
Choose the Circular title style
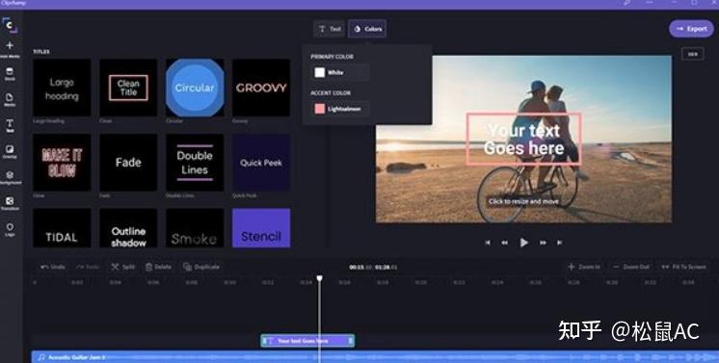pyautogui.click(x=195, y=88)
